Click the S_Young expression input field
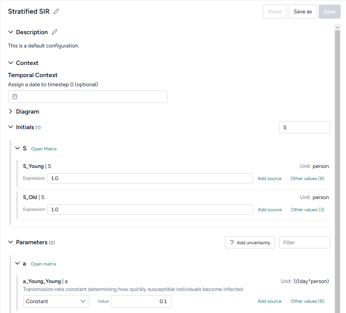 pyautogui.click(x=150, y=179)
